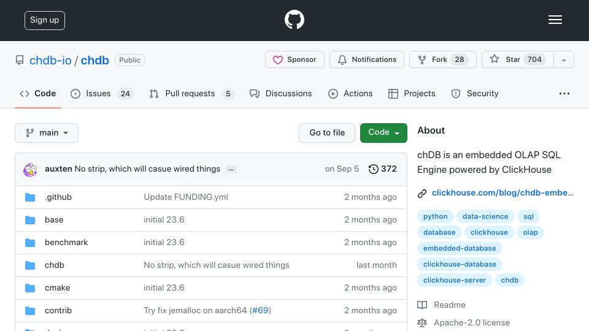Click the cmake folder icon
The height and width of the screenshot is (331, 589).
coord(30,288)
